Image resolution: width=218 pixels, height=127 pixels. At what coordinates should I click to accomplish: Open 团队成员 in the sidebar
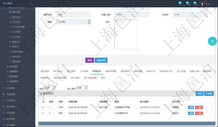click(16, 17)
